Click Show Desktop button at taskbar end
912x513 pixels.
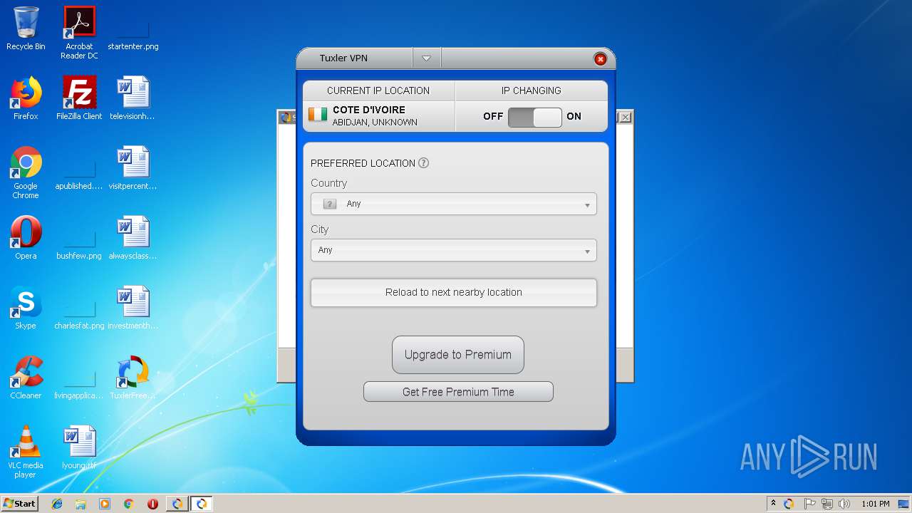click(905, 504)
